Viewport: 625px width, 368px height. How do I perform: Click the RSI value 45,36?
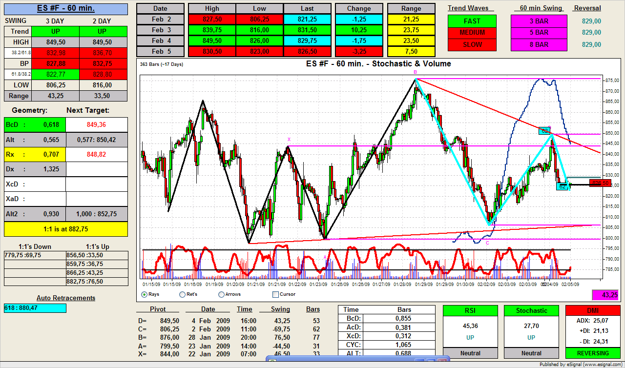tap(470, 326)
